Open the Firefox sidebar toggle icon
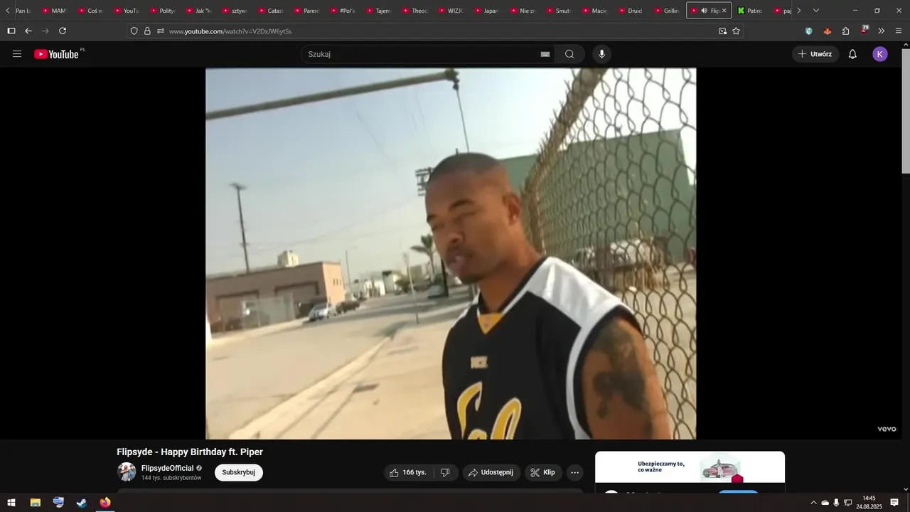910x512 pixels. point(11,31)
